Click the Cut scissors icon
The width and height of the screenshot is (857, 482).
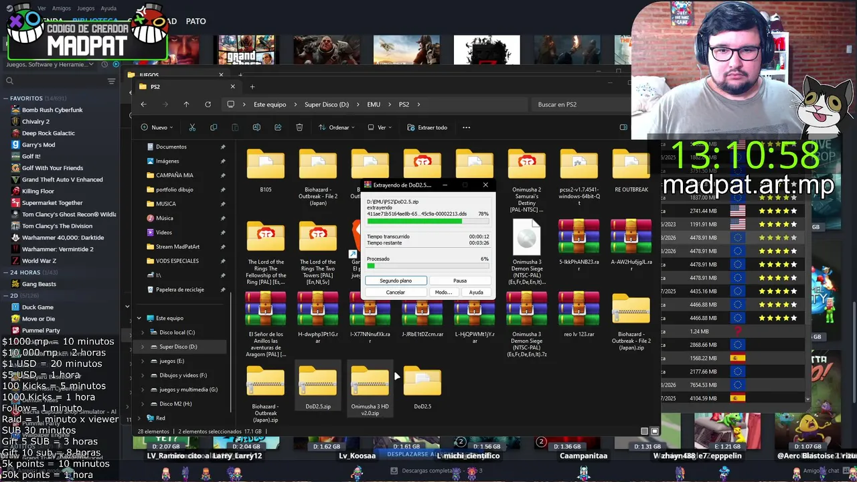click(x=192, y=127)
